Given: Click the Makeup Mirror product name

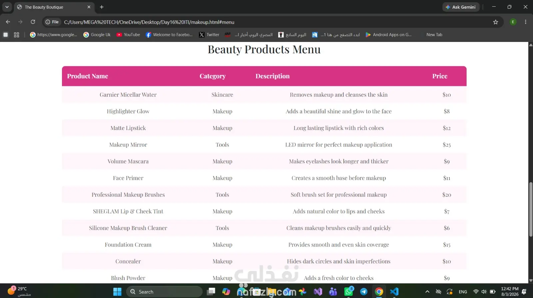Looking at the screenshot, I should [x=128, y=145].
